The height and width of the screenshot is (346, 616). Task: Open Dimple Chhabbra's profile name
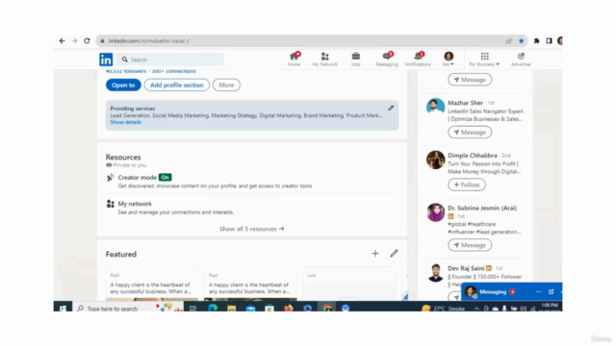(x=473, y=156)
